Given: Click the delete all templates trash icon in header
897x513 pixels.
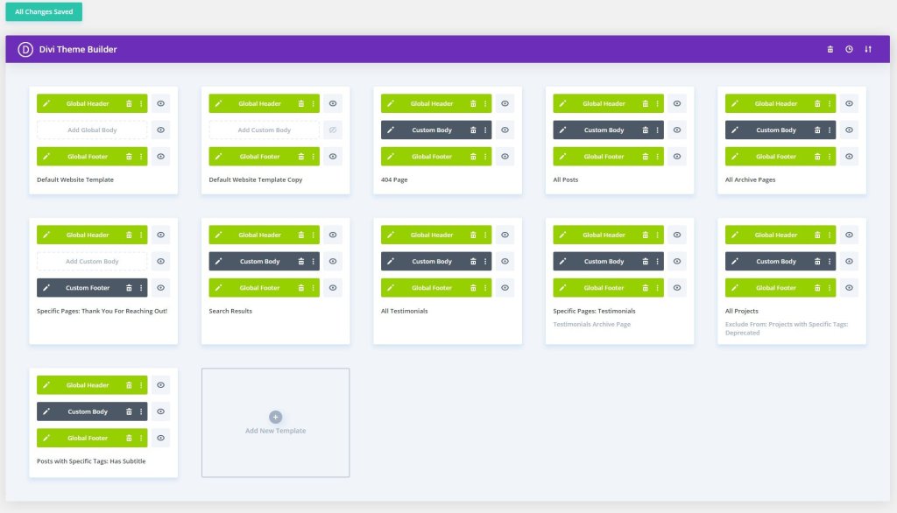Looking at the screenshot, I should 830,49.
